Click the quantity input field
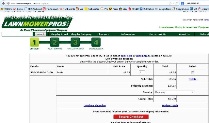209x123 pixels. click(142, 72)
